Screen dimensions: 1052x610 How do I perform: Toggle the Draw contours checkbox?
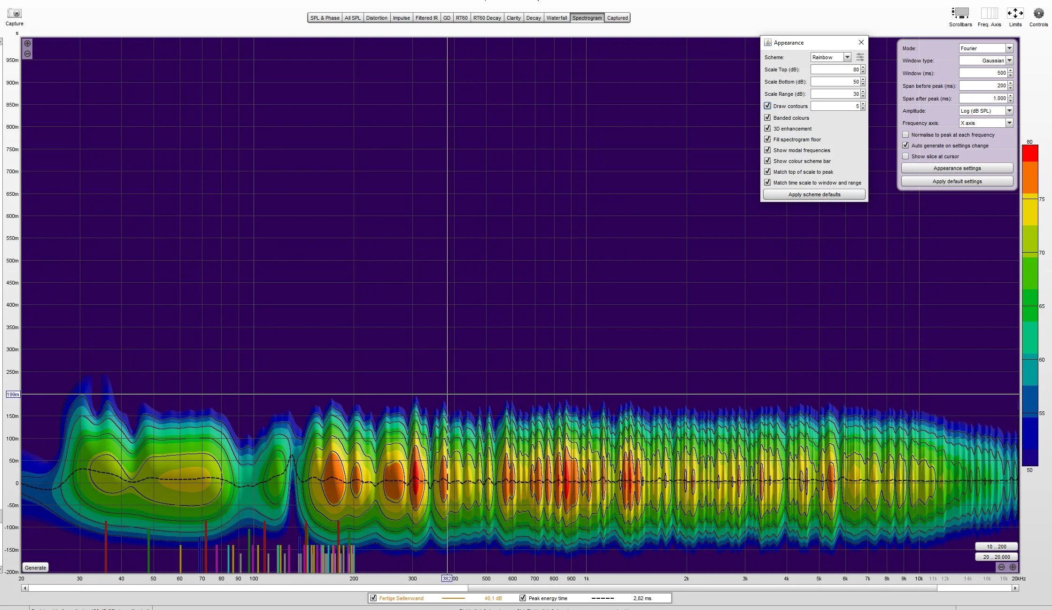click(767, 106)
